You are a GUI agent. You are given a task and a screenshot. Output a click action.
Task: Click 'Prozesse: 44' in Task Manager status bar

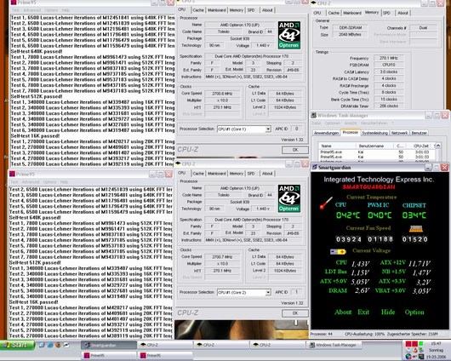(x=322, y=334)
